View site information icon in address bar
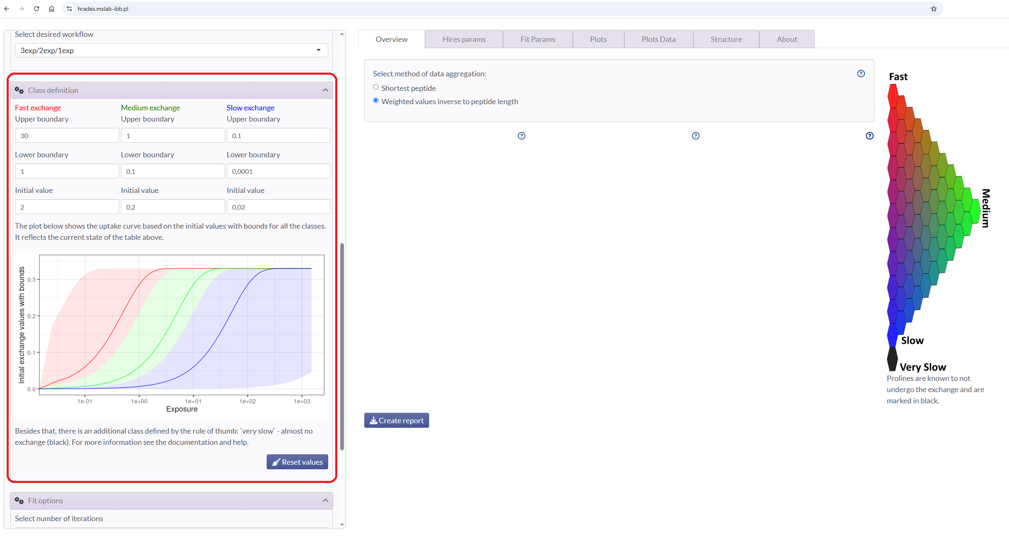The image size is (1009, 556). [69, 9]
